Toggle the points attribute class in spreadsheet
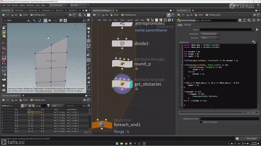 22,105
